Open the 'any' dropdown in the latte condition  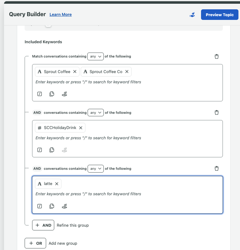96,168
